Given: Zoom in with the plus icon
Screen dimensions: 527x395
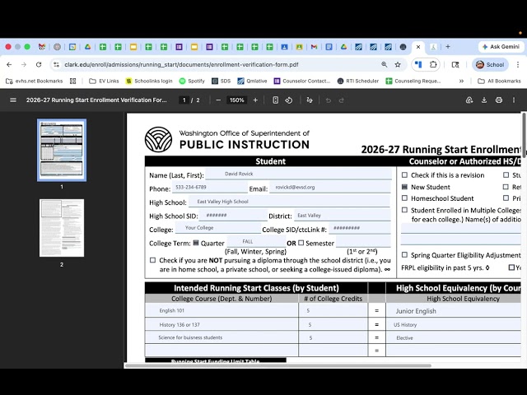Looking at the screenshot, I should point(255,100).
